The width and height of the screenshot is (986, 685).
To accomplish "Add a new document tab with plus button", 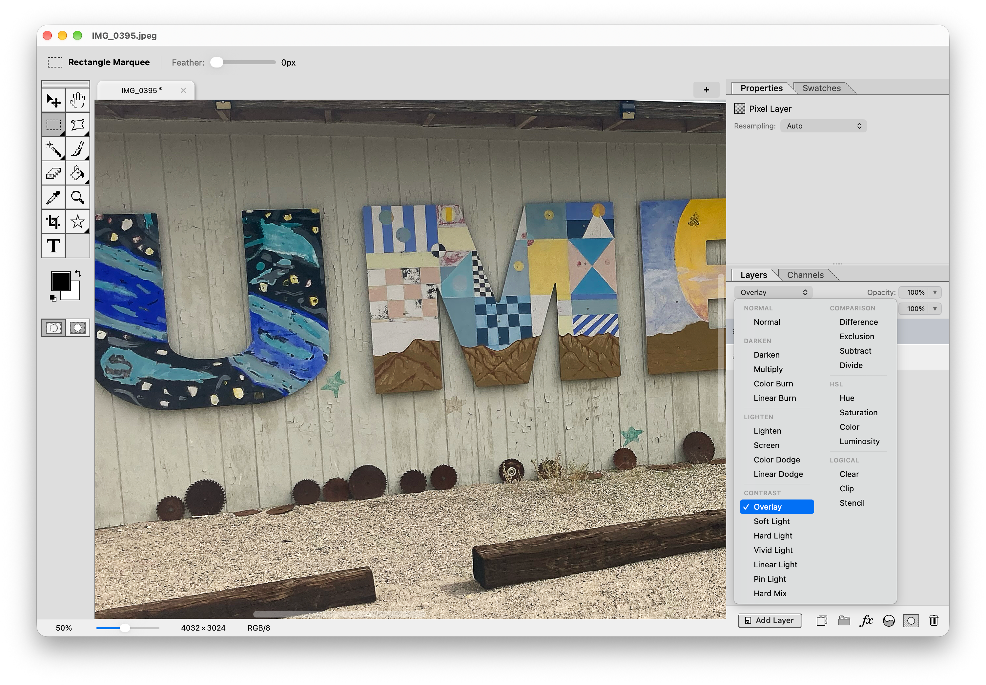I will tap(706, 90).
